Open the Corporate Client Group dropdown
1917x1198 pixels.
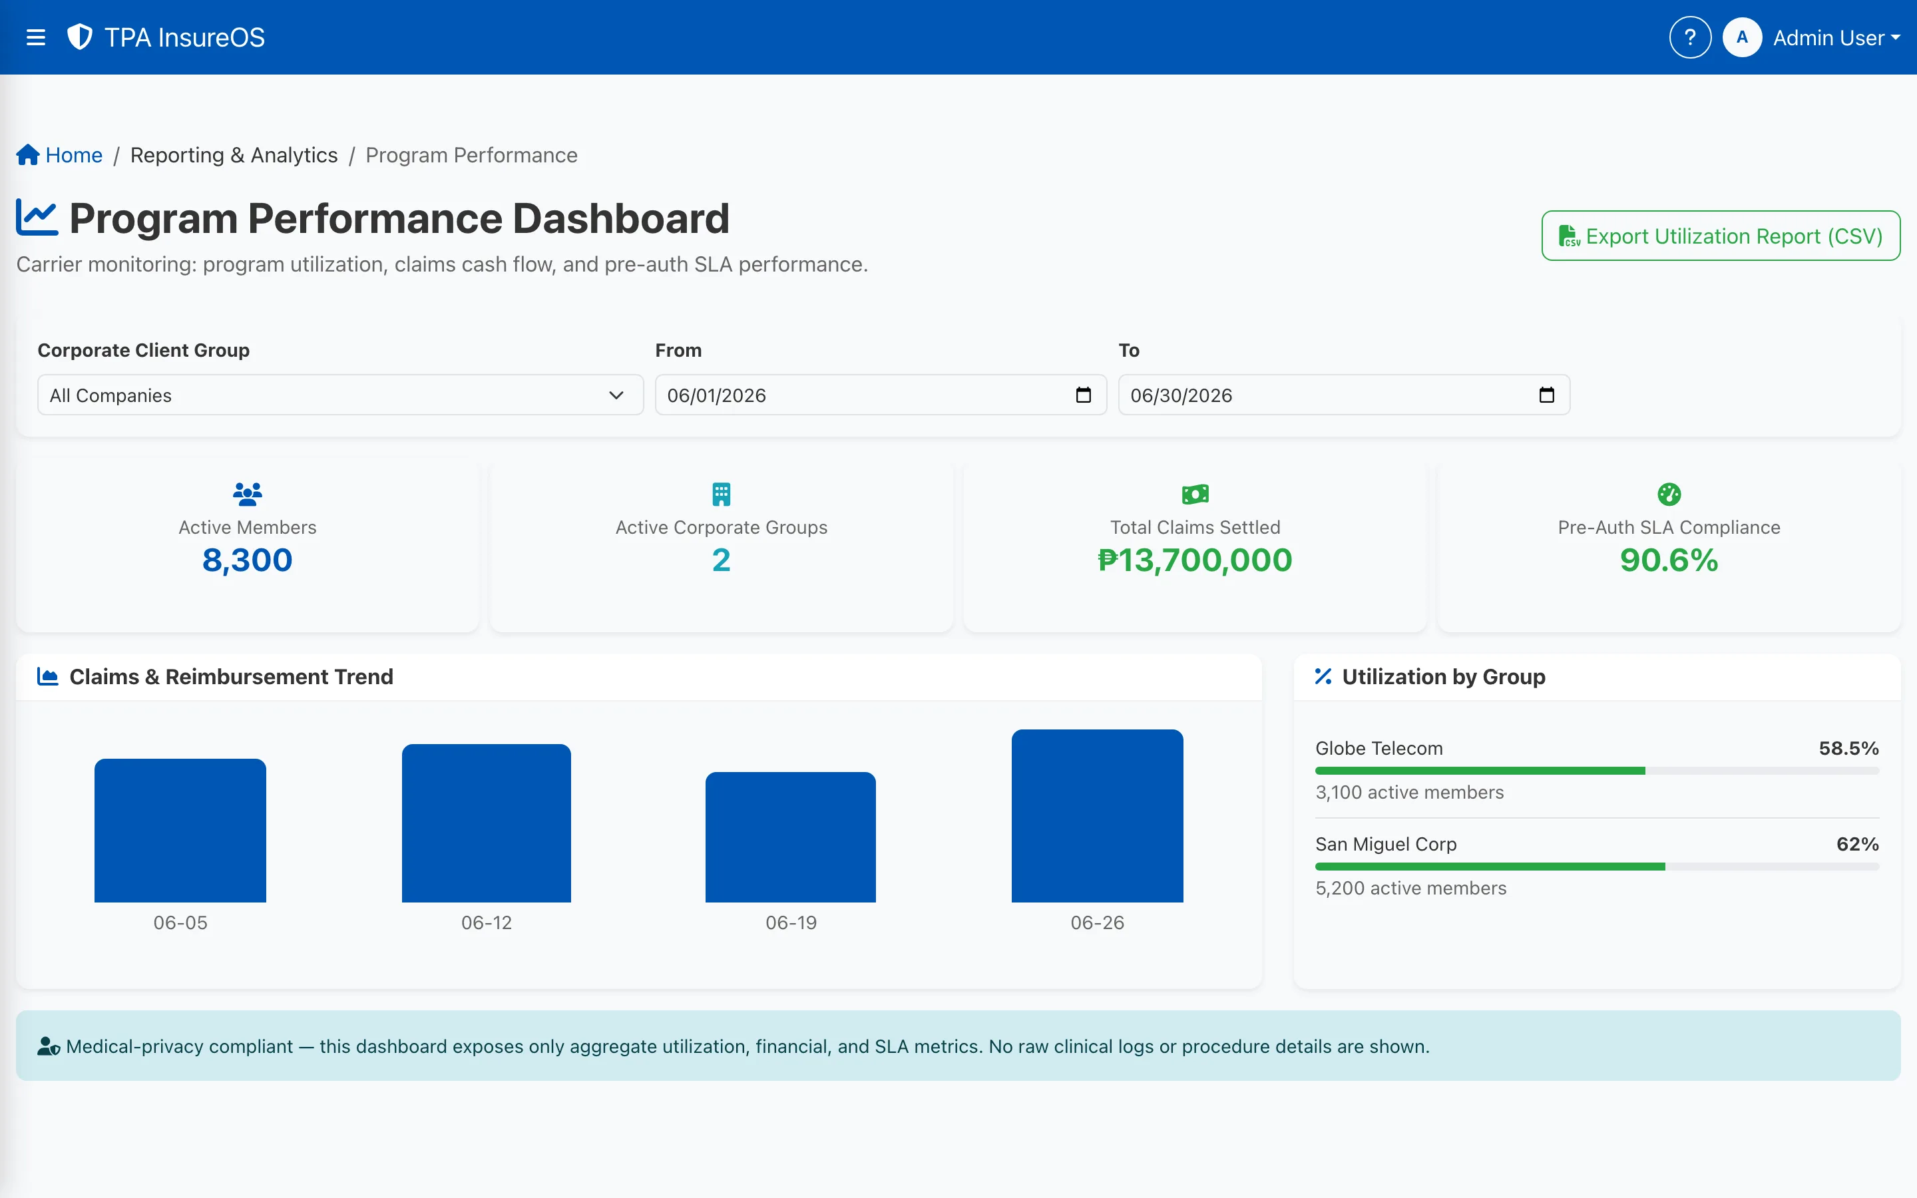point(341,395)
